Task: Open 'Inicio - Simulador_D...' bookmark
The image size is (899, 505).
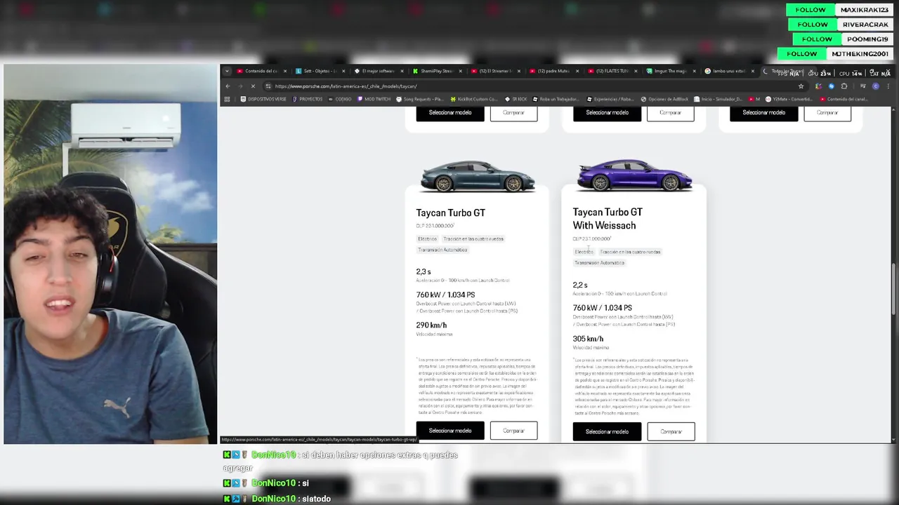Action: 718,99
